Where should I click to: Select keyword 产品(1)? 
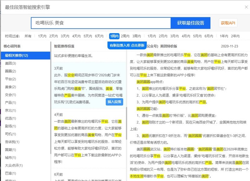coord(10,103)
